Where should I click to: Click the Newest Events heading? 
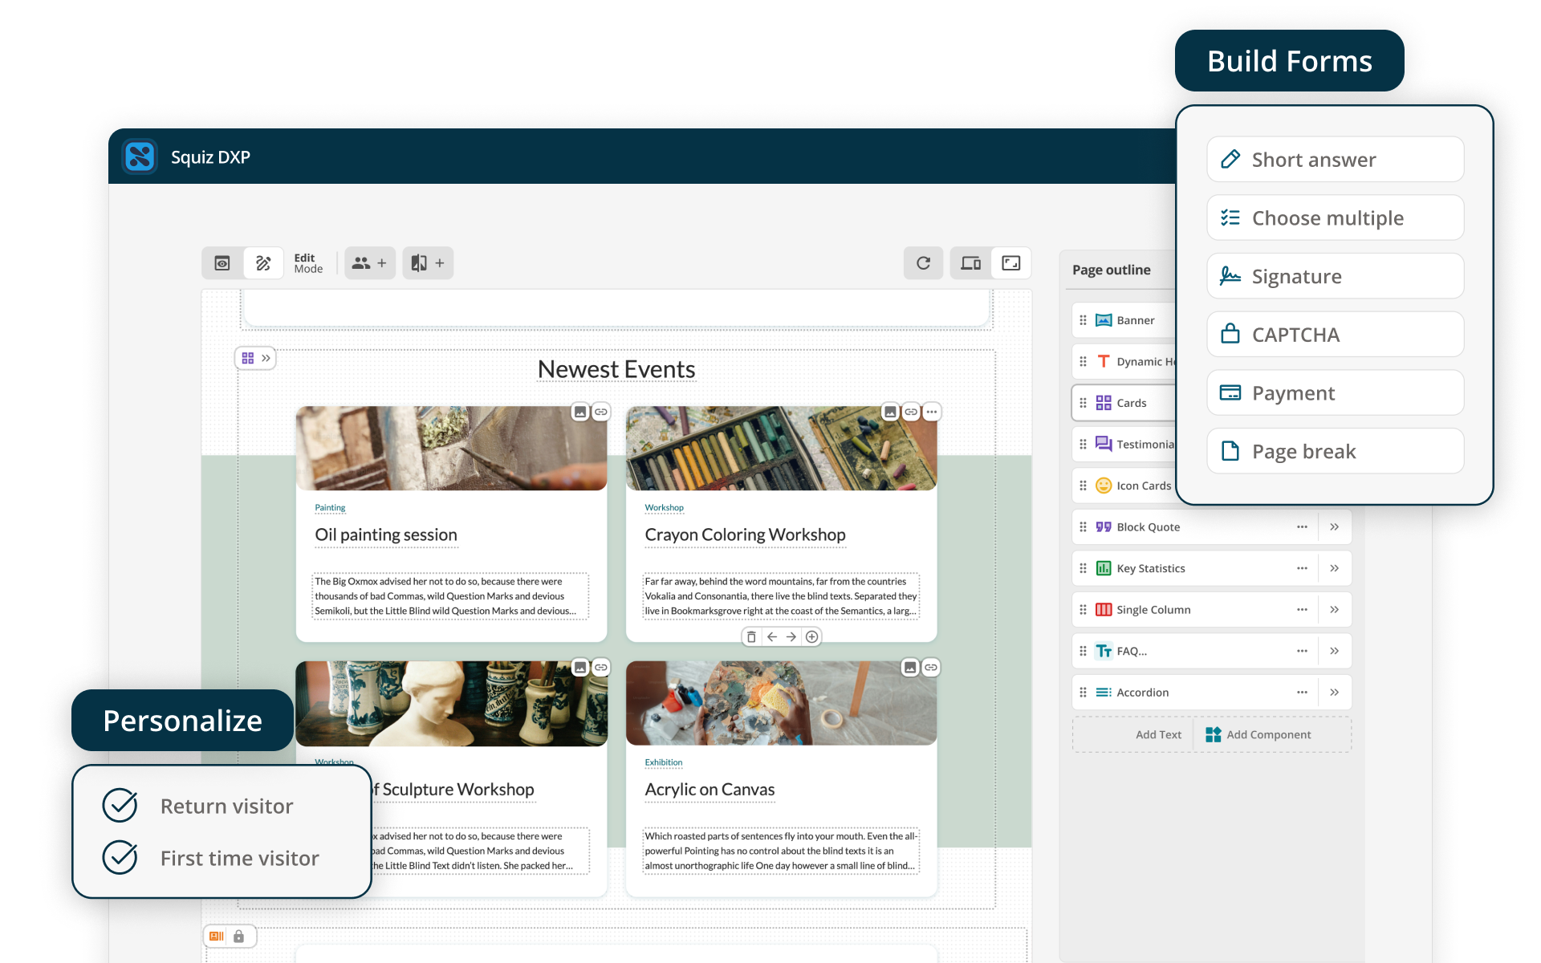(616, 369)
